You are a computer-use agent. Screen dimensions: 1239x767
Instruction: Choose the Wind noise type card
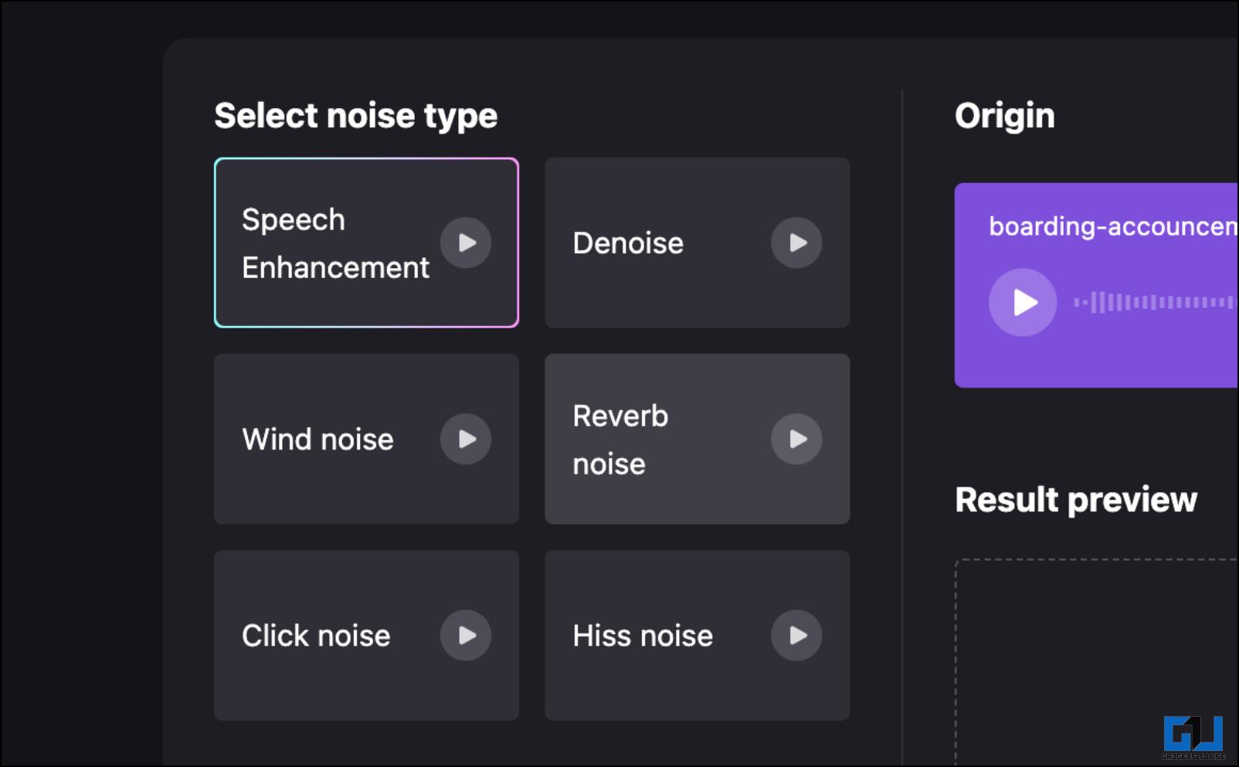366,439
